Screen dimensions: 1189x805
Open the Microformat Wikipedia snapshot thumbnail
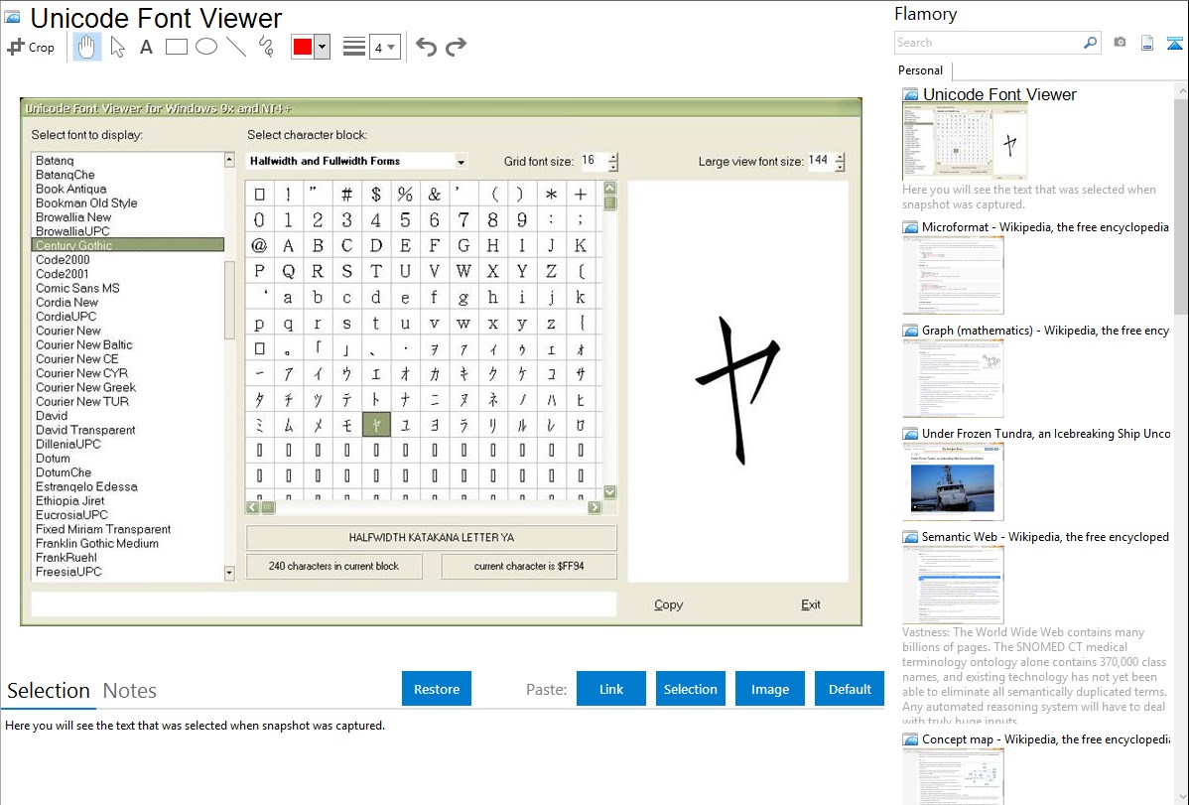[x=953, y=275]
